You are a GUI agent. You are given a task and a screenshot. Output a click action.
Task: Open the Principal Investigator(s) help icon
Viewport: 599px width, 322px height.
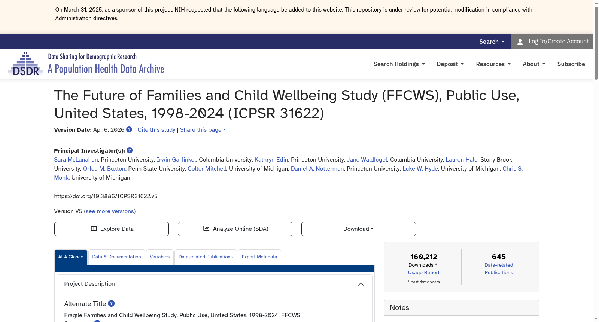click(x=130, y=150)
